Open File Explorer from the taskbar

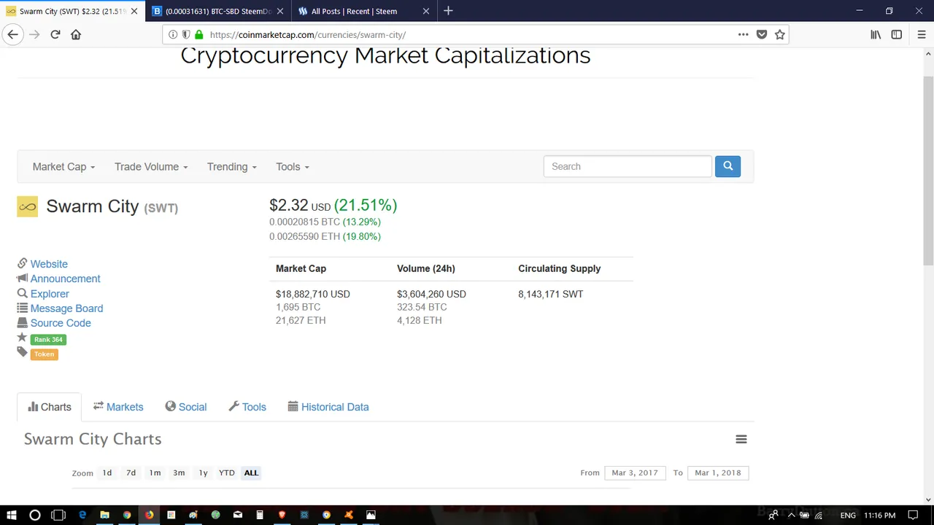(104, 515)
